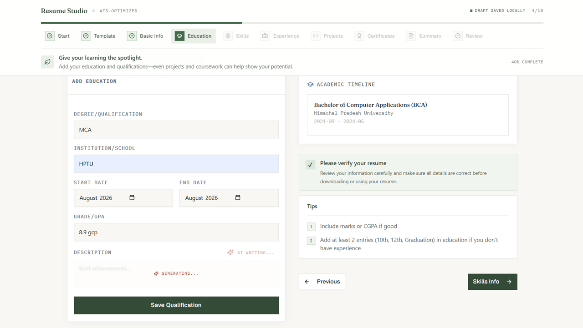Save Qualification
This screenshot has height=328, width=583.
click(176, 305)
